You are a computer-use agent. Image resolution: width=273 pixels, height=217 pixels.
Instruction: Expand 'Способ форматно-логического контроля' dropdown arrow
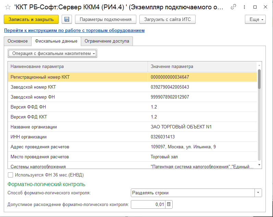pos(258,193)
